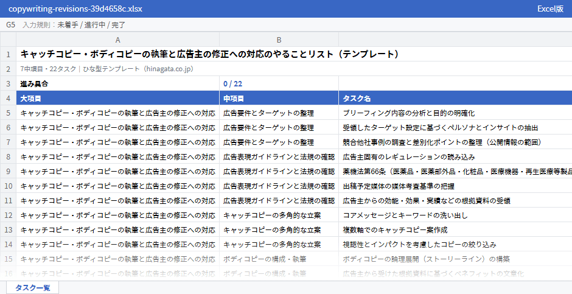Click 広告要件とターゲットの整理 in row 5
572x294 pixels.
279,113
